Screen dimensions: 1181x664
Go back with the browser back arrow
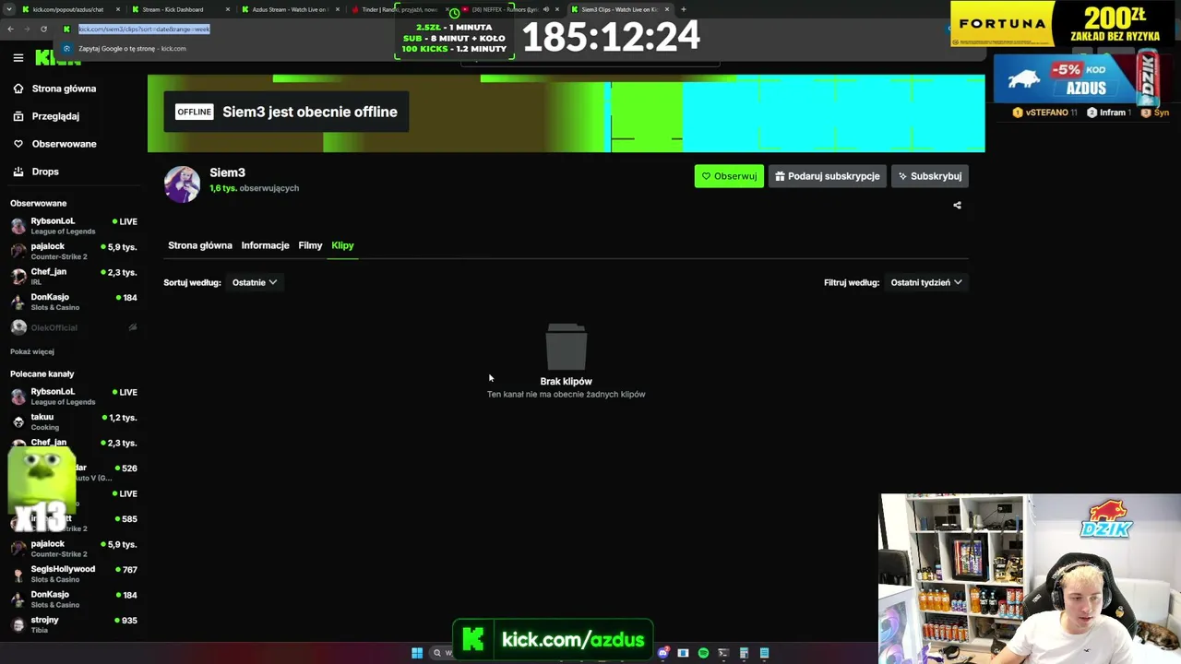click(10, 29)
